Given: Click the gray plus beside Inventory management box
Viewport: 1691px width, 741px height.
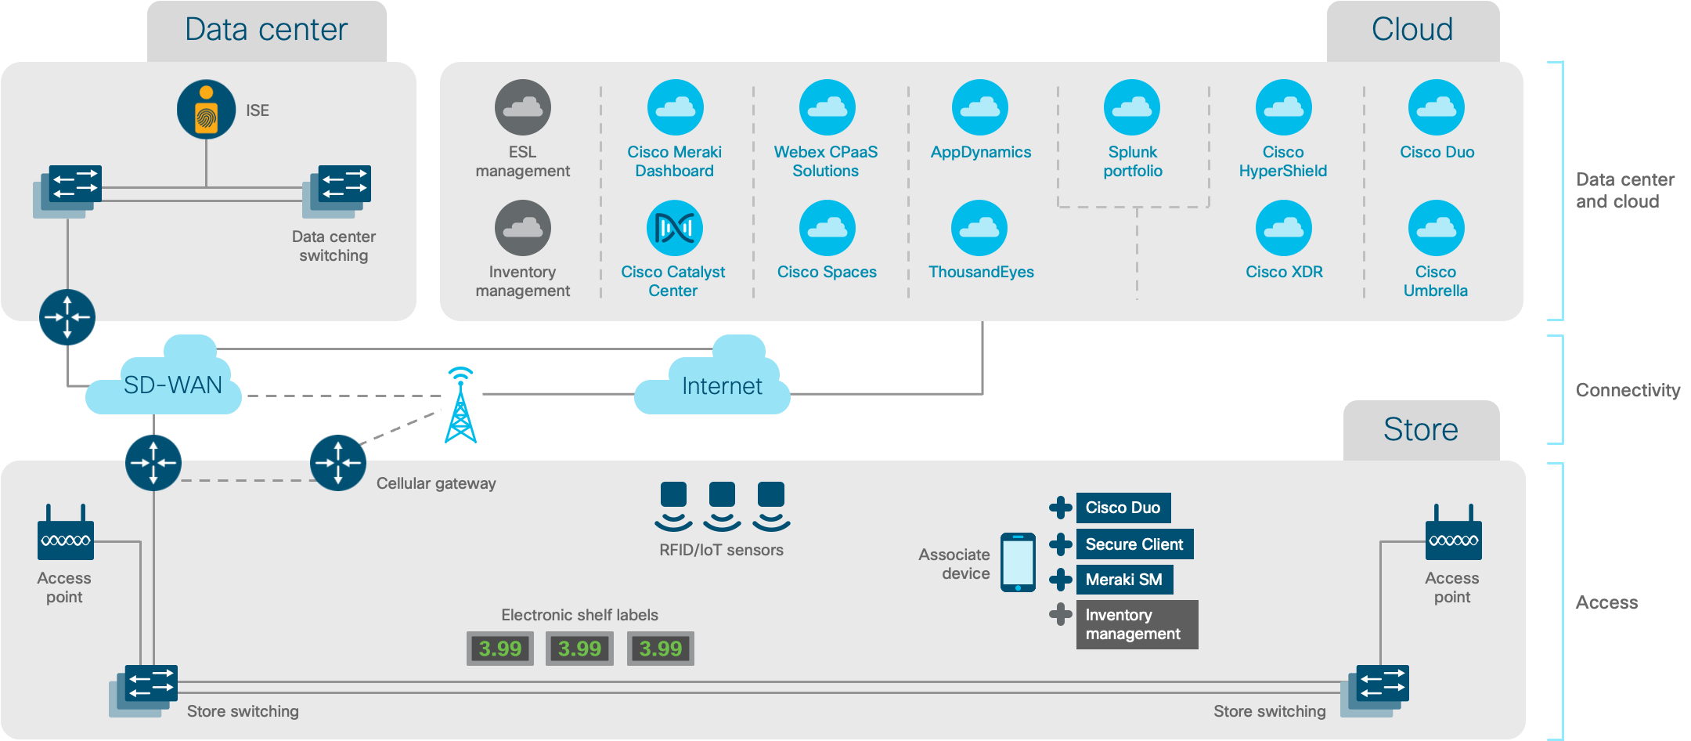Looking at the screenshot, I should [1061, 614].
